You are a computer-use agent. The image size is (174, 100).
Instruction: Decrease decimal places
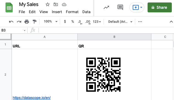[80, 22]
